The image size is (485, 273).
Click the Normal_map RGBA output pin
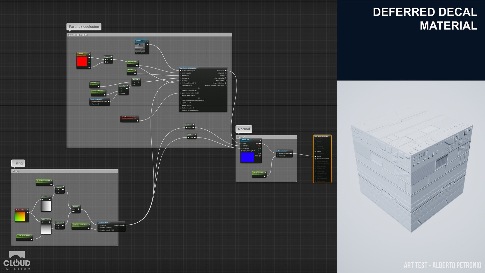coord(260,156)
